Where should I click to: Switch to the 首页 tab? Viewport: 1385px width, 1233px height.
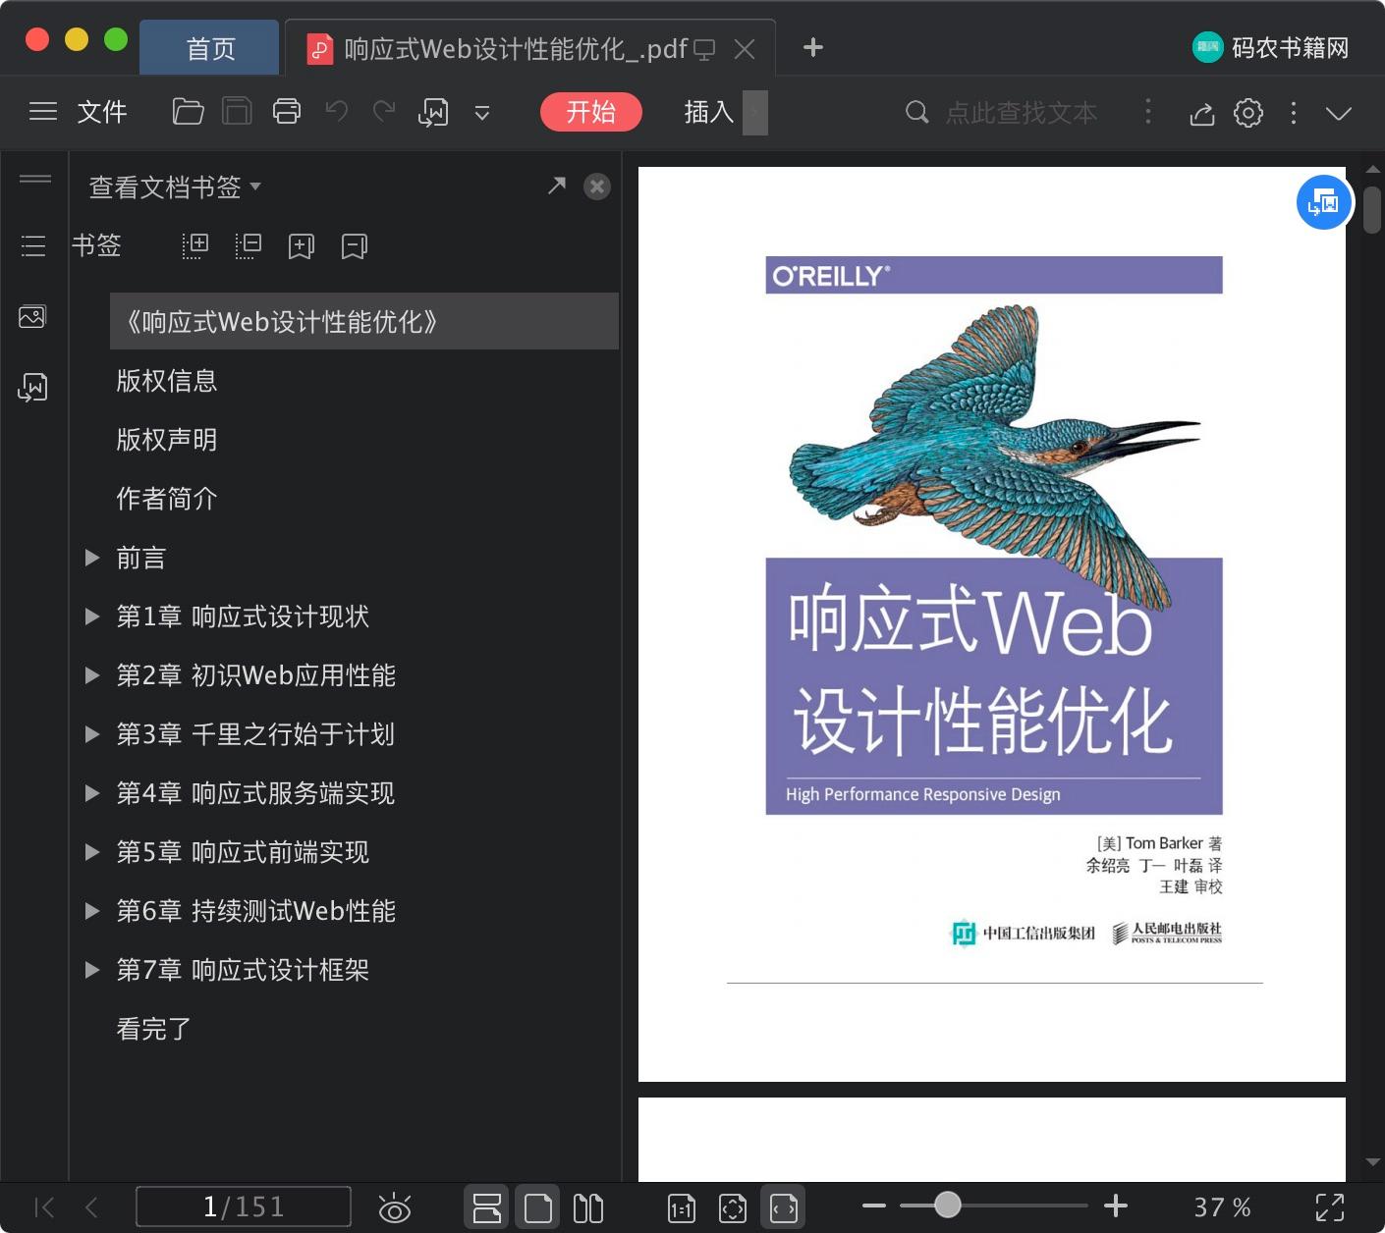[x=210, y=48]
